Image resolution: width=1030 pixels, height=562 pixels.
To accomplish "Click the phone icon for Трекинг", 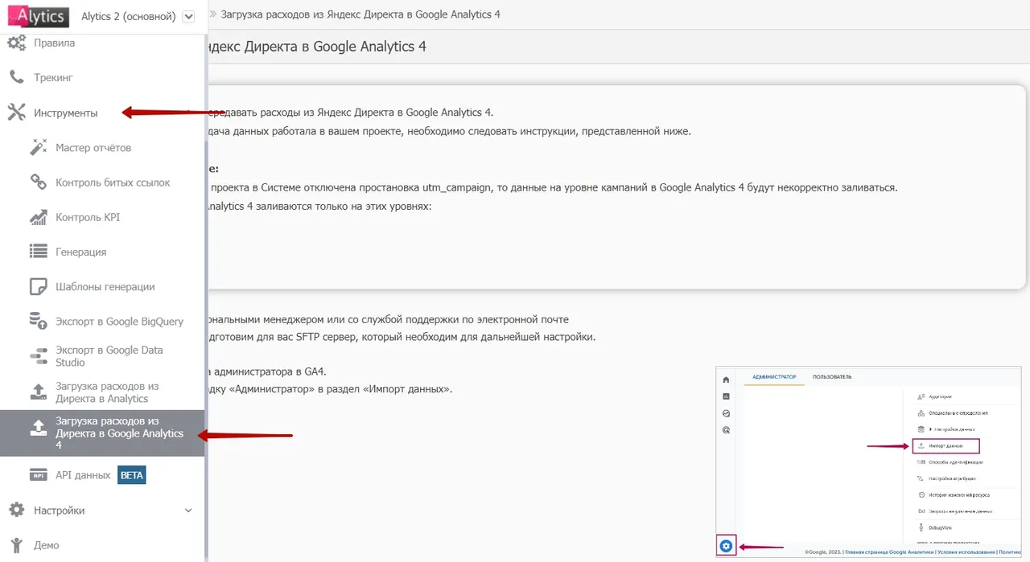I will (16, 77).
